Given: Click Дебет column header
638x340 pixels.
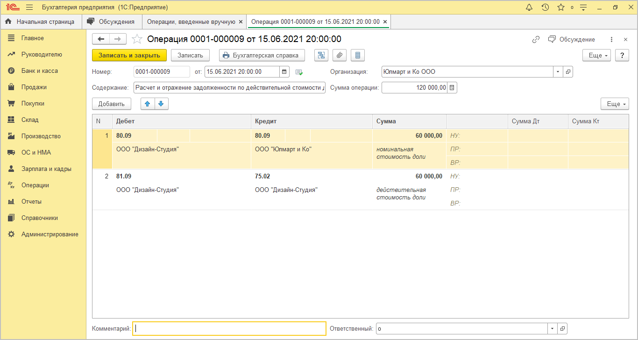Looking at the screenshot, I should click(182, 121).
